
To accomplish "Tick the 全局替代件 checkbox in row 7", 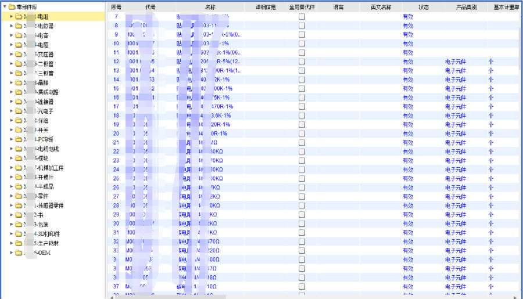I will [x=302, y=16].
